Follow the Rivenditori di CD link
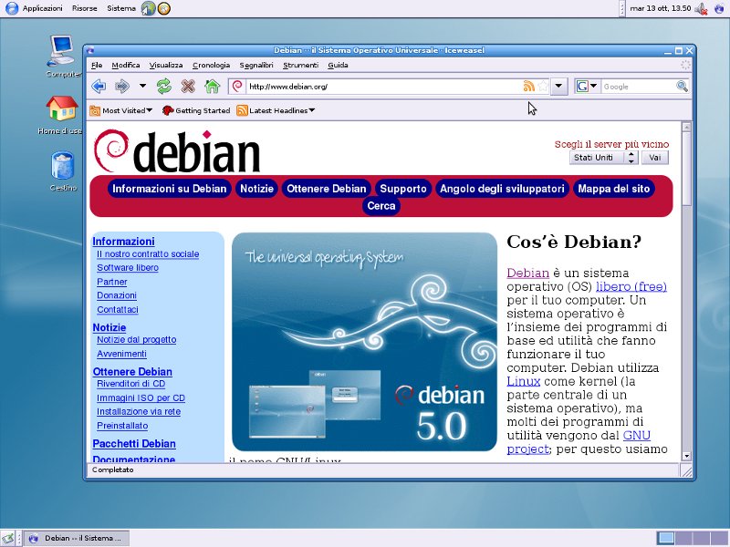Image resolution: width=730 pixels, height=547 pixels. (x=130, y=384)
